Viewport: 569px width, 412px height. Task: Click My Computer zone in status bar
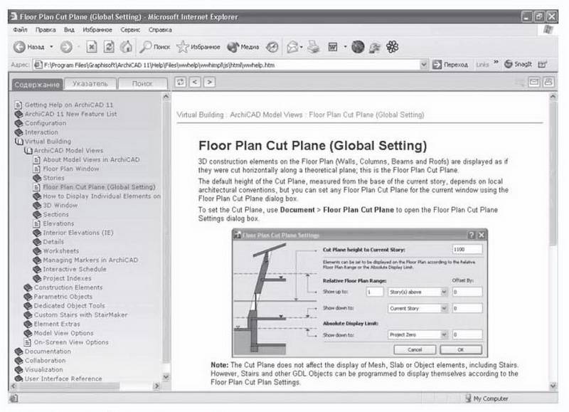487,398
